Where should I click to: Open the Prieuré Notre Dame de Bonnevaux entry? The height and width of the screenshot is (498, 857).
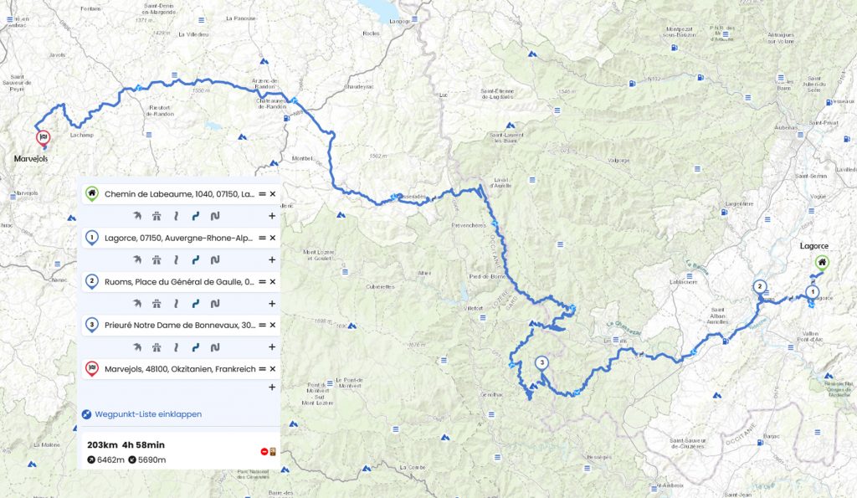tap(180, 325)
